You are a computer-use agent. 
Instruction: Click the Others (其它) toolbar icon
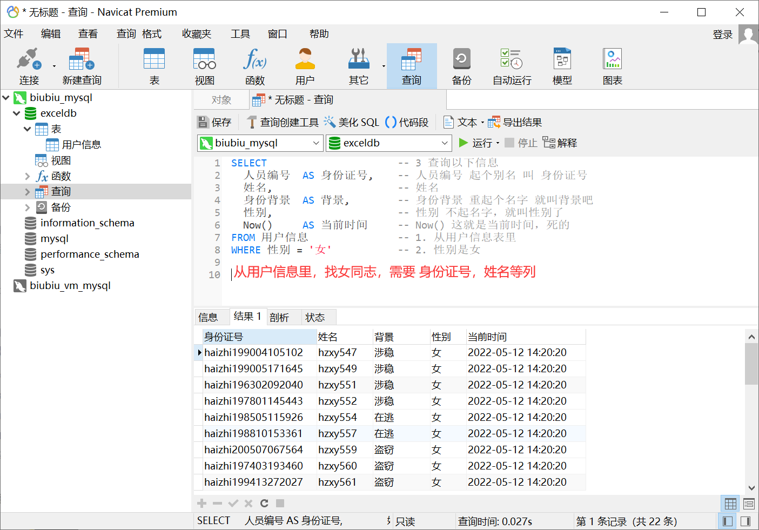pyautogui.click(x=359, y=66)
